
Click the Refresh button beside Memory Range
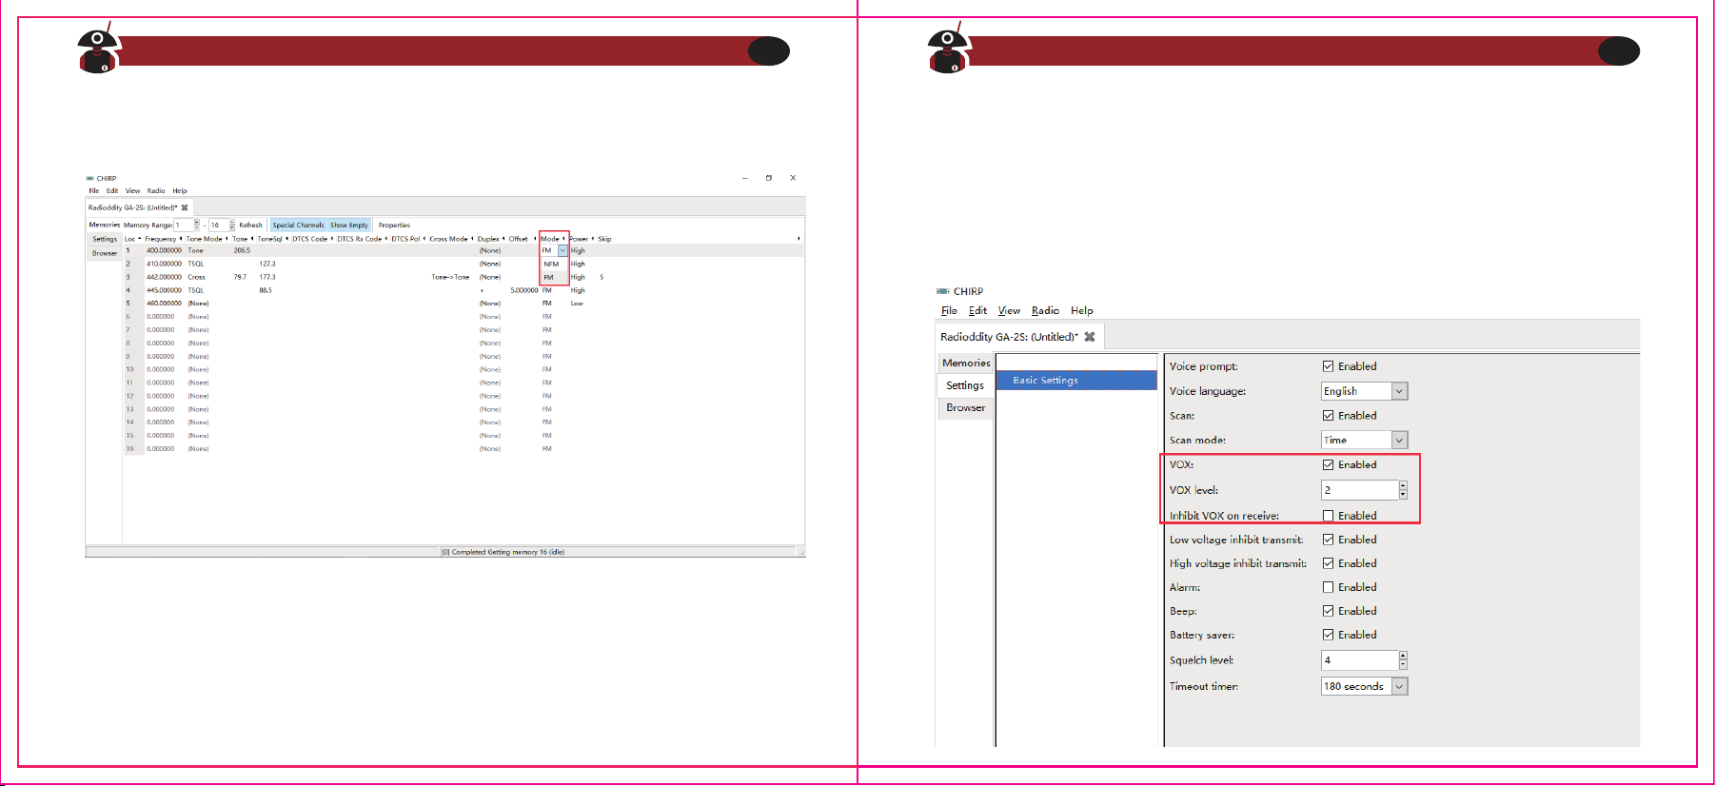click(x=250, y=226)
